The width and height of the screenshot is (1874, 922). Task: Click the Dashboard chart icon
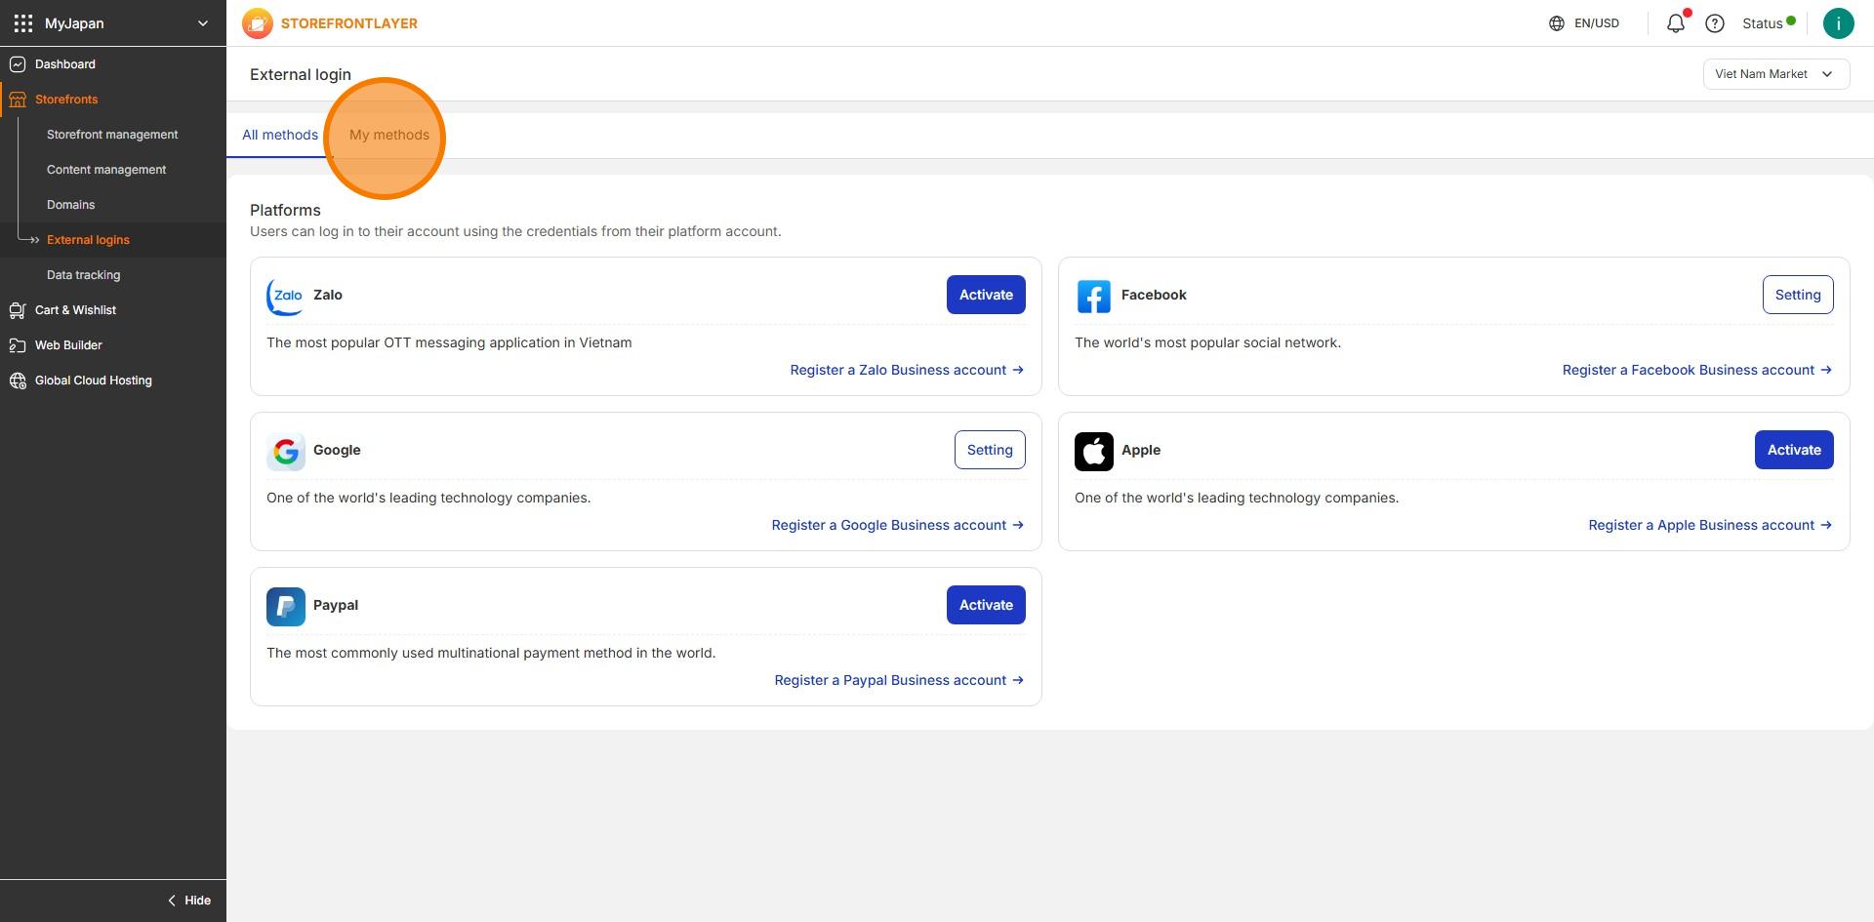coord(18,64)
